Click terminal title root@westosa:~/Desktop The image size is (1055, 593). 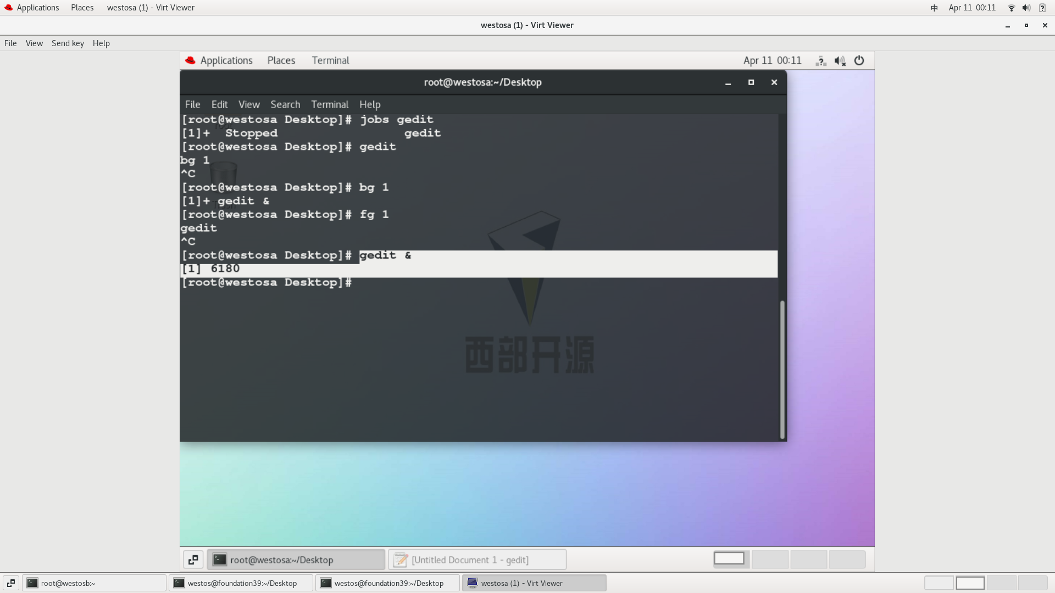click(x=482, y=82)
